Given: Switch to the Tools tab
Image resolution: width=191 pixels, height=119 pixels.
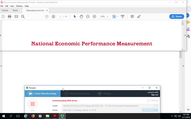Looking at the screenshot, I should tap(15, 10).
